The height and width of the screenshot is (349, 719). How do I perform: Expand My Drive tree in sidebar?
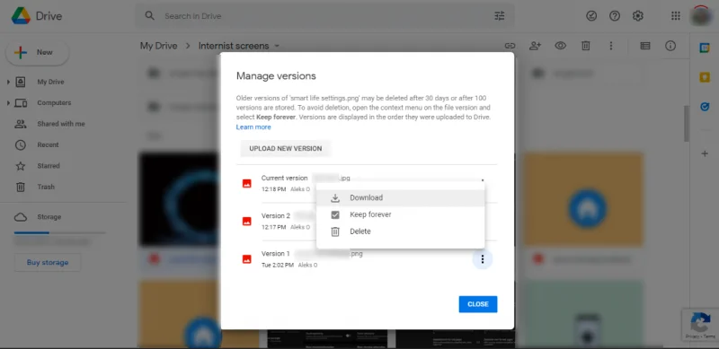click(x=8, y=82)
